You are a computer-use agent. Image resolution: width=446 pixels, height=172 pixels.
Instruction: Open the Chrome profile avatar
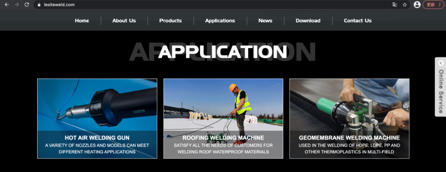coord(417,5)
